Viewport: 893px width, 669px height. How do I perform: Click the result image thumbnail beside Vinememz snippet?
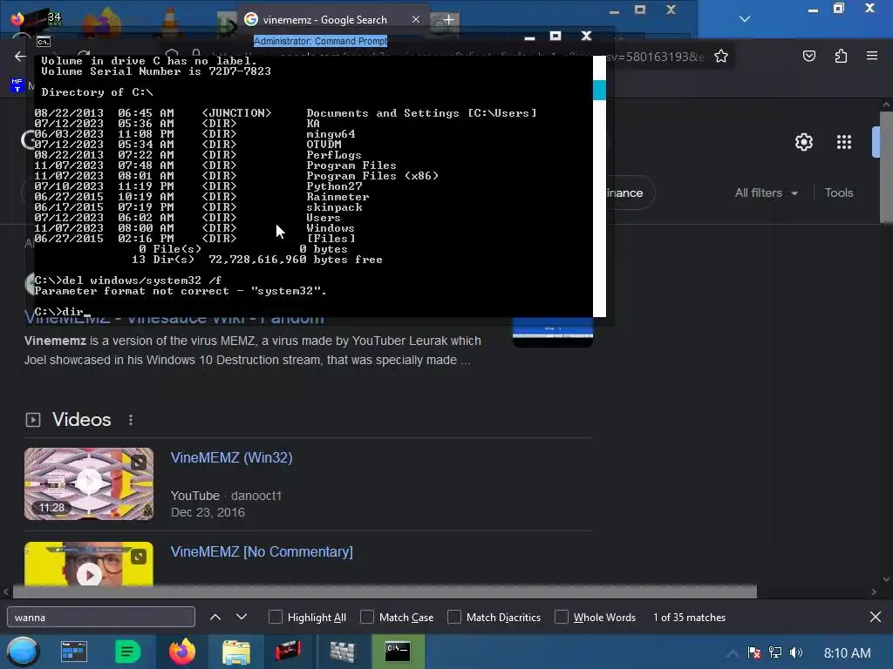[x=552, y=334]
